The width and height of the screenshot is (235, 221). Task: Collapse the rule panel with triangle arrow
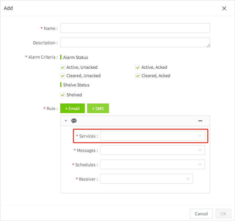click(66, 121)
